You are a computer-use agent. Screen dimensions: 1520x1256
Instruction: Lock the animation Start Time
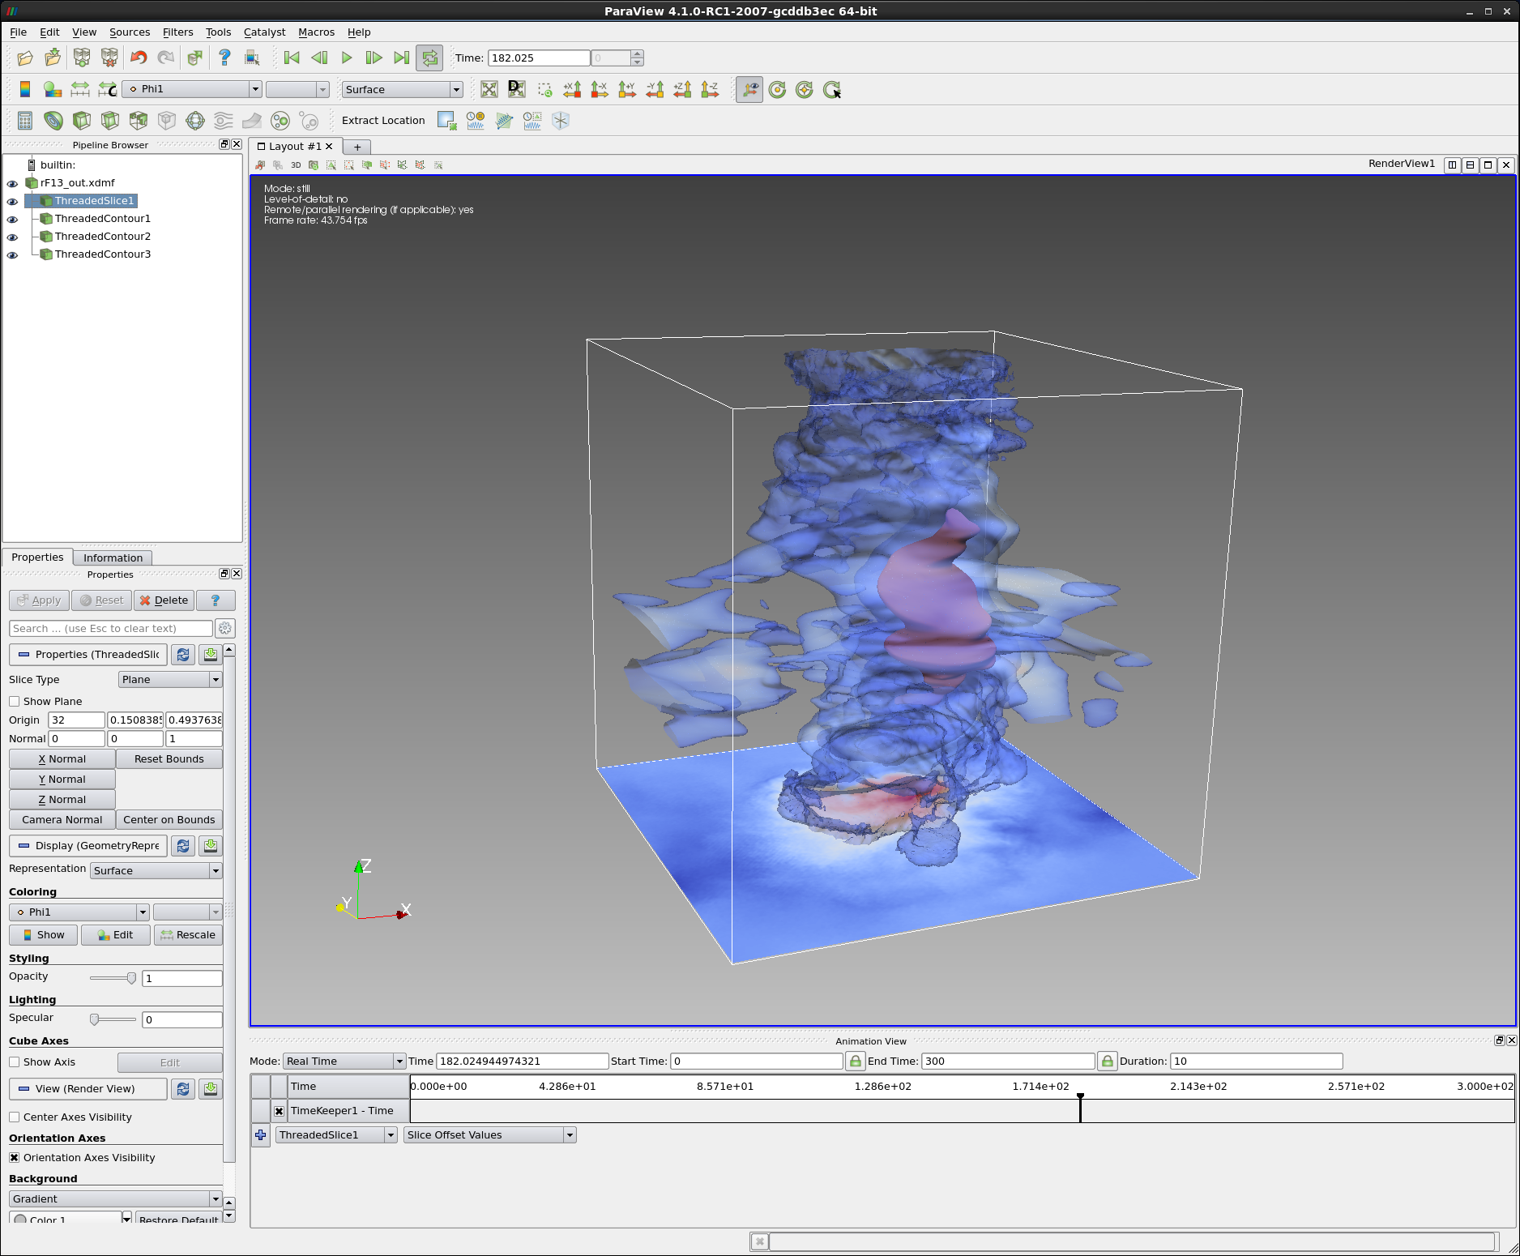coord(855,1061)
